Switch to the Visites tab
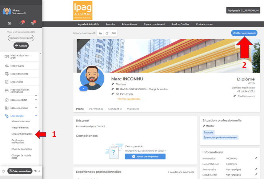The height and width of the screenshot is (179, 264). point(133,109)
